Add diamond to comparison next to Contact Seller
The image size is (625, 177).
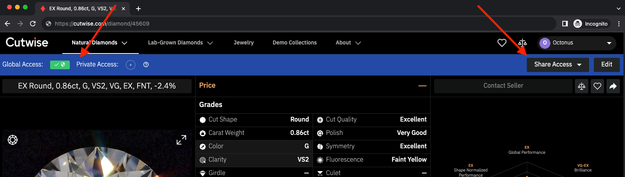(x=582, y=86)
